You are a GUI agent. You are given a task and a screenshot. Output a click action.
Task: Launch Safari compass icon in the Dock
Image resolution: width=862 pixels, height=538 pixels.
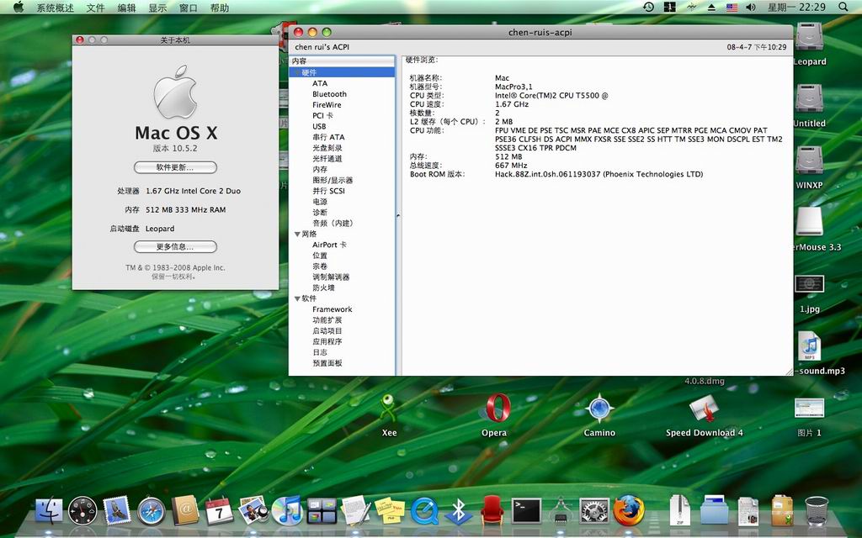click(x=152, y=511)
